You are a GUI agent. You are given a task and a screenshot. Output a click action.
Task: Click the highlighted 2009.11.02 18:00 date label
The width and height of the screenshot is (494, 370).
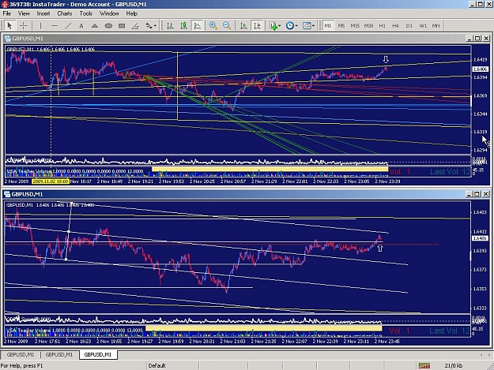(51, 181)
